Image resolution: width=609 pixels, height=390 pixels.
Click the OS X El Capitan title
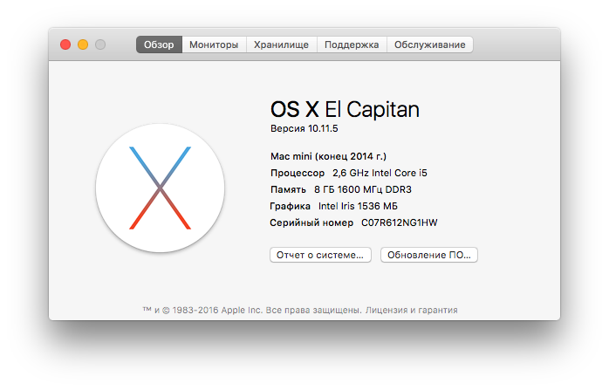tap(345, 109)
